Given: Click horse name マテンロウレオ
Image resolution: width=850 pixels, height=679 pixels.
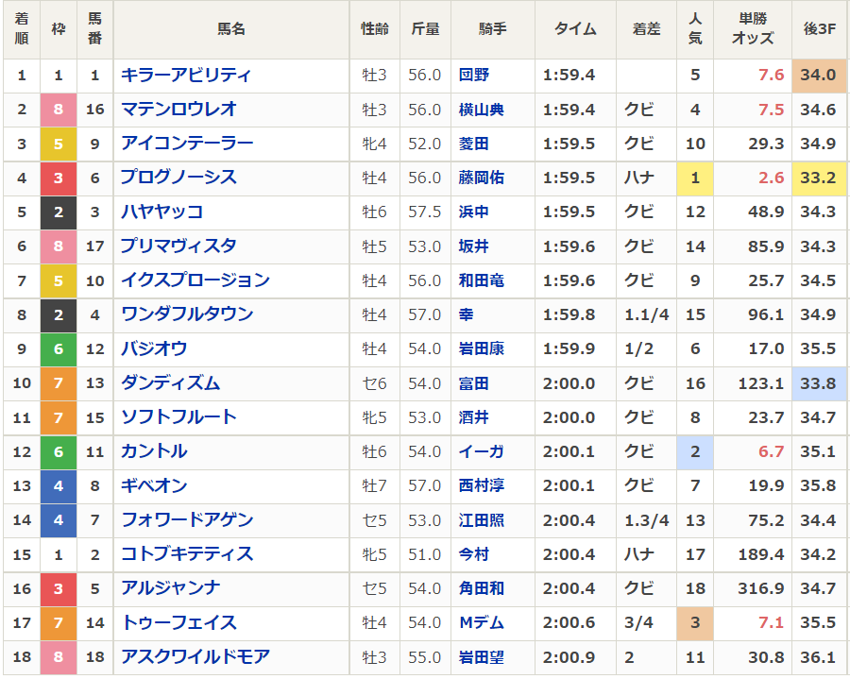Looking at the screenshot, I should [178, 110].
